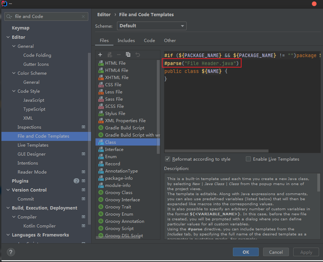
Task: Click the CSS File template icon
Action: [x=101, y=85]
